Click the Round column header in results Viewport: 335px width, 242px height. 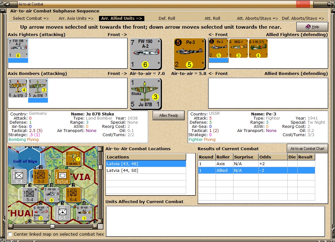(x=207, y=157)
